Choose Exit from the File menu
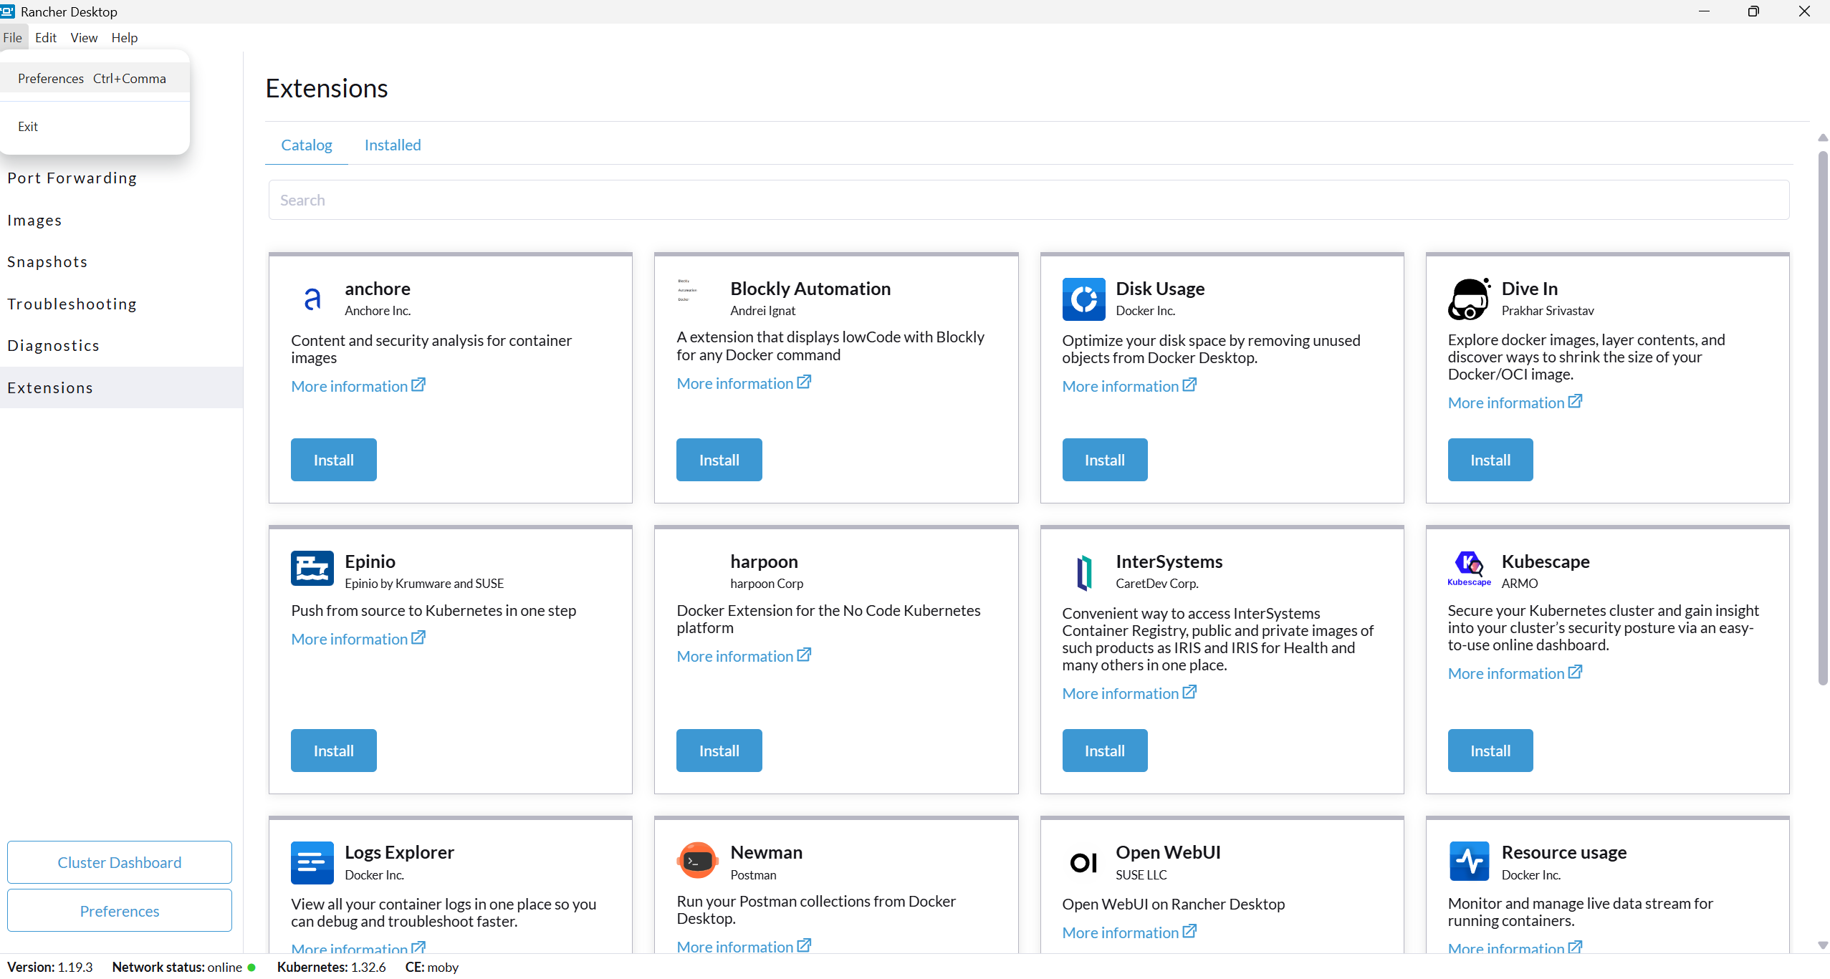Image resolution: width=1830 pixels, height=979 pixels. tap(95, 126)
